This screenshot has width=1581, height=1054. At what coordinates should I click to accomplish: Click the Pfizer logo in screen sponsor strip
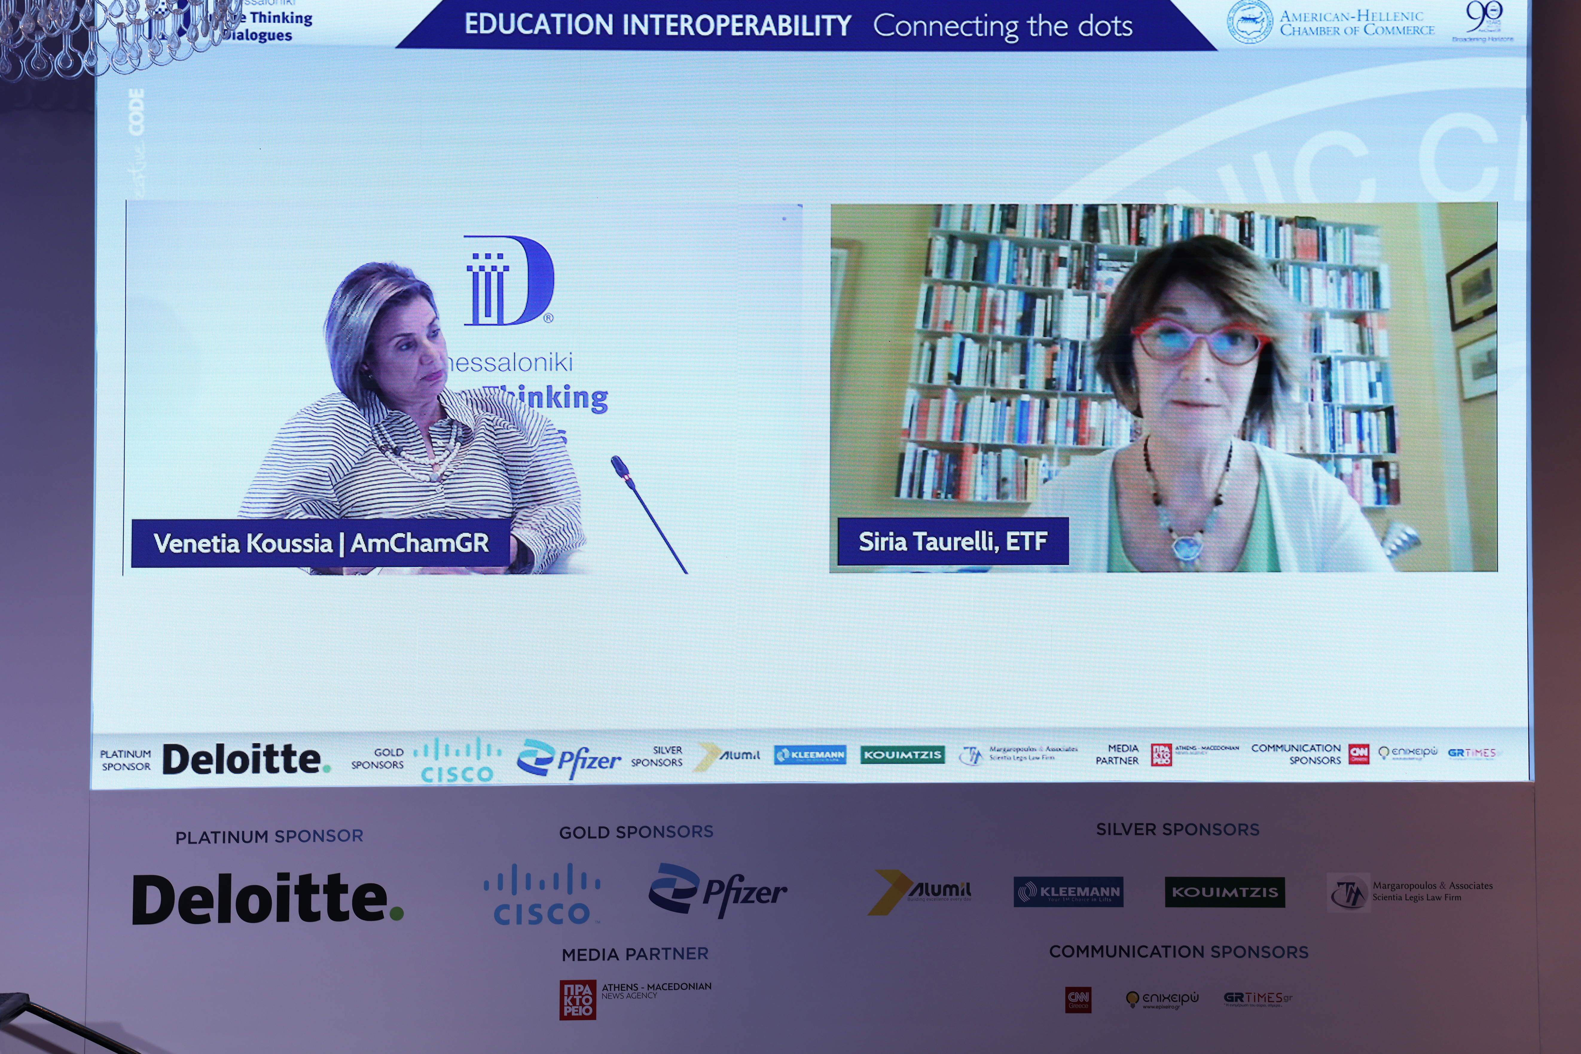(569, 760)
